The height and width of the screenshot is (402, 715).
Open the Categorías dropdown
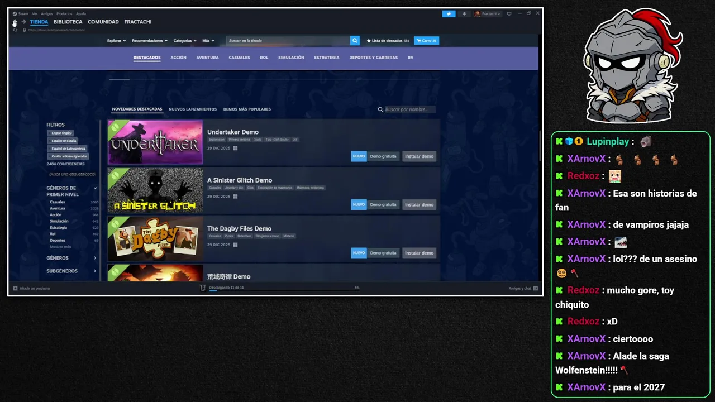(x=185, y=41)
